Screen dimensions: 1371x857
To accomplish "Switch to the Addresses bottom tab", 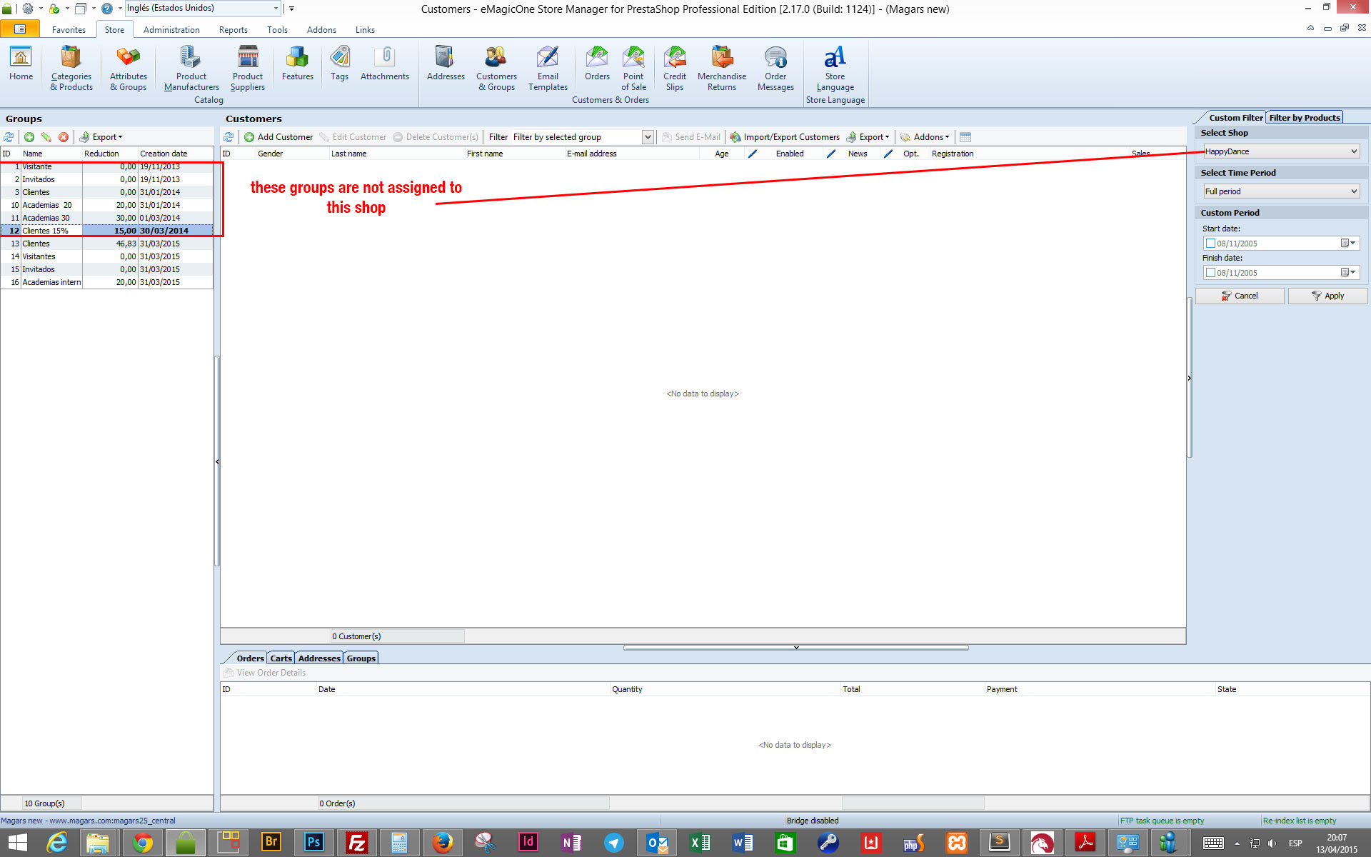I will [x=319, y=658].
